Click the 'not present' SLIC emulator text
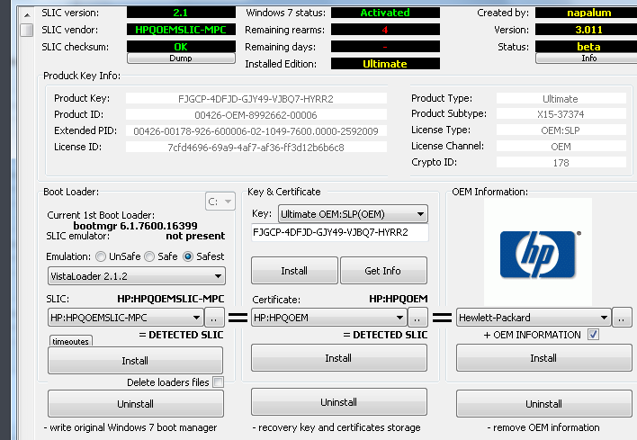The width and height of the screenshot is (637, 440). tap(195, 236)
